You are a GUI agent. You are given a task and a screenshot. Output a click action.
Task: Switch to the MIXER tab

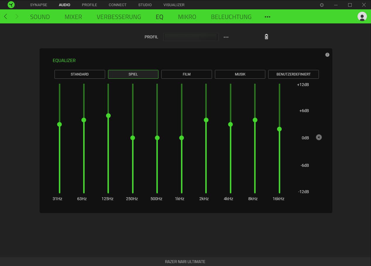click(x=73, y=17)
